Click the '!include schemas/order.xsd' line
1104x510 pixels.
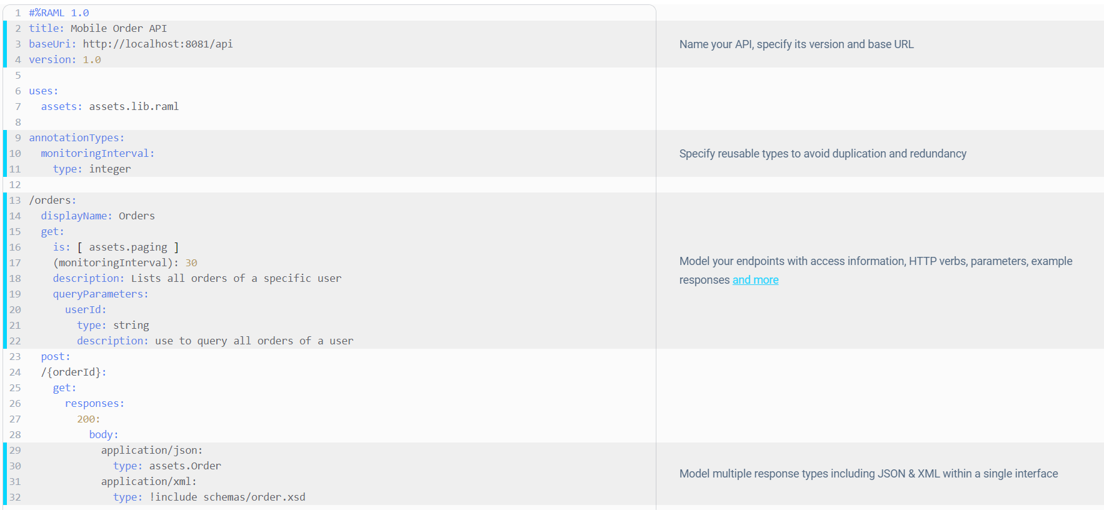pos(227,497)
